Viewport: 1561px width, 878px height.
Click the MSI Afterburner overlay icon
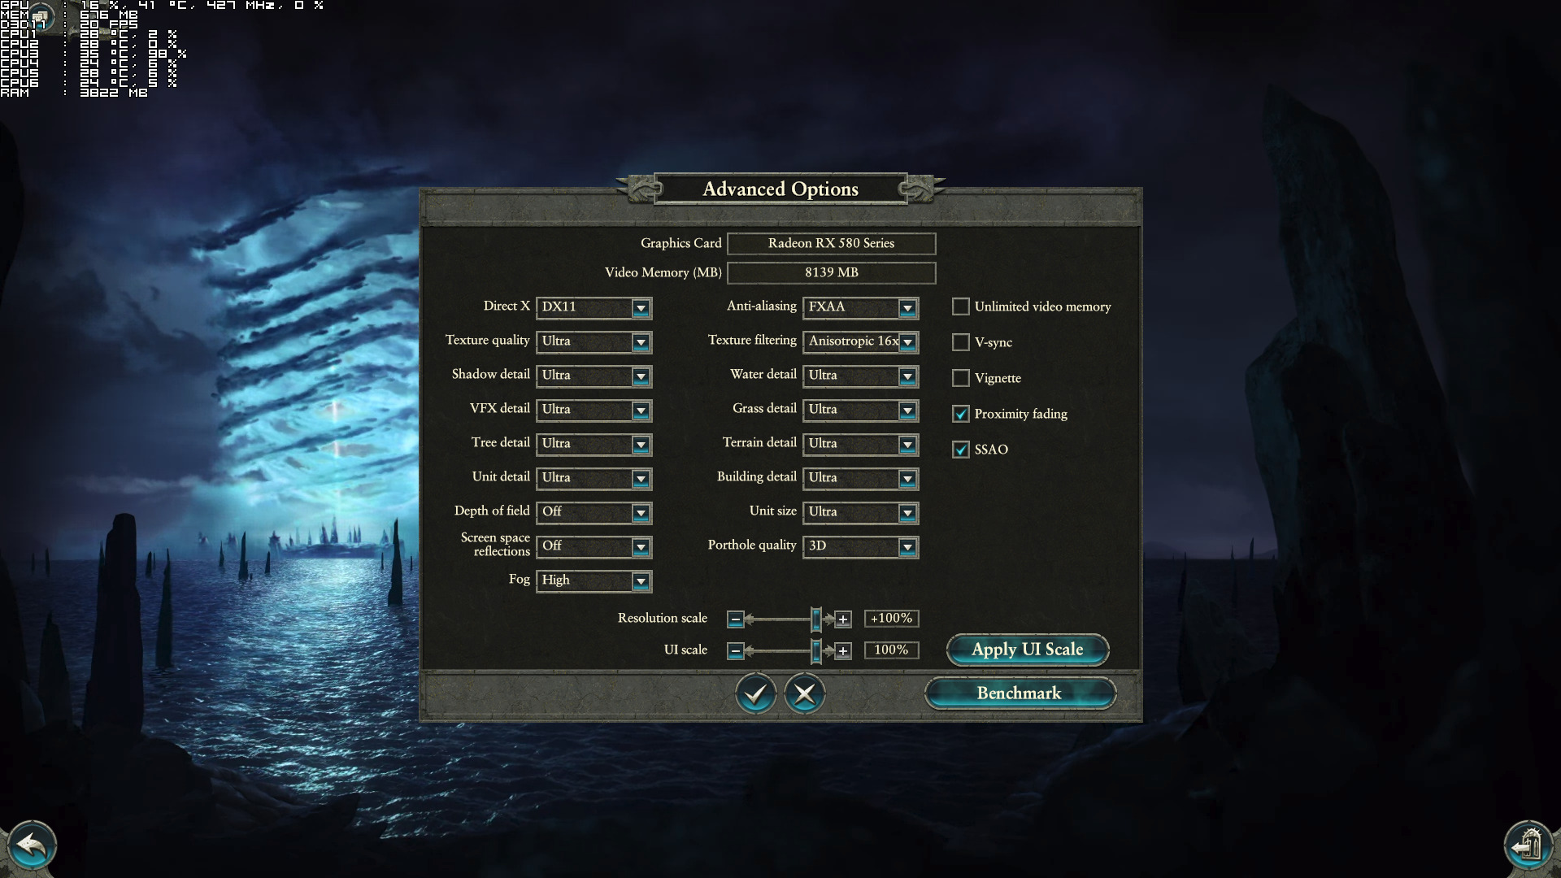coord(40,15)
